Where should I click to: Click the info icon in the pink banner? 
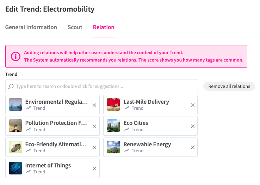(x=16, y=56)
